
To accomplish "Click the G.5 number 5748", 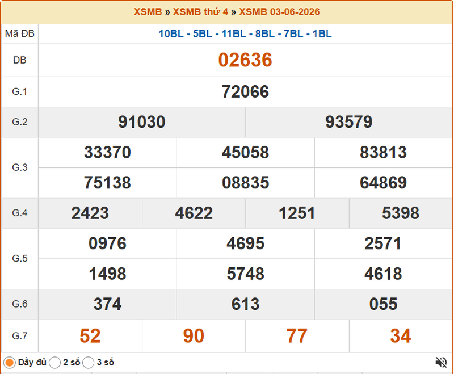I will (x=245, y=274).
